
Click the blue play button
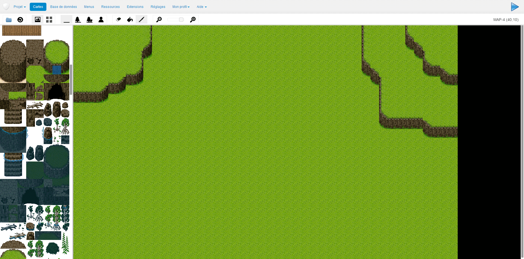coord(515,7)
